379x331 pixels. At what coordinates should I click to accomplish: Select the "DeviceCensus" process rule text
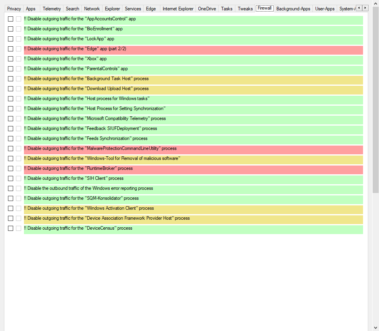[x=78, y=229]
